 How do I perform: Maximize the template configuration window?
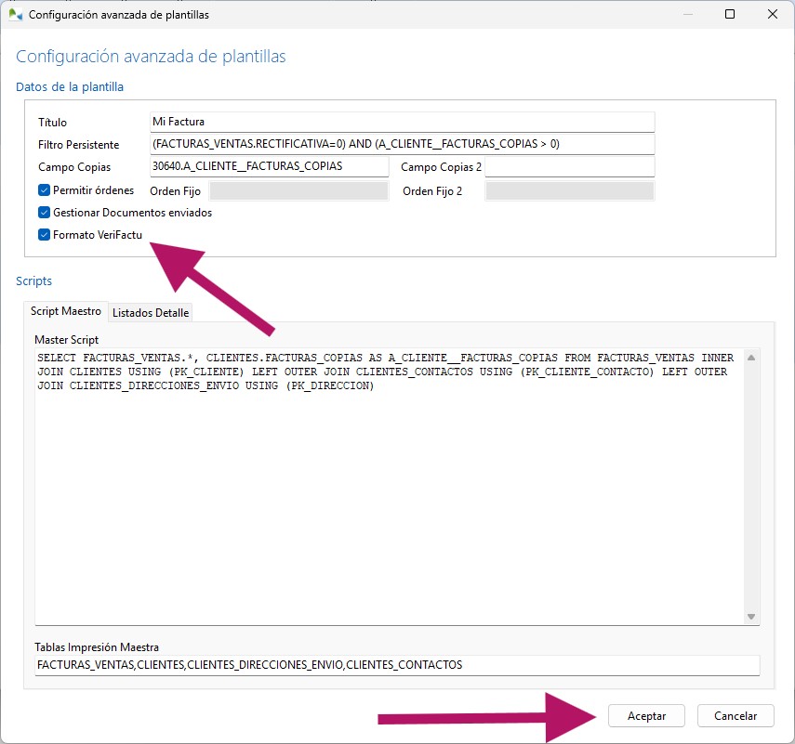[x=730, y=15]
